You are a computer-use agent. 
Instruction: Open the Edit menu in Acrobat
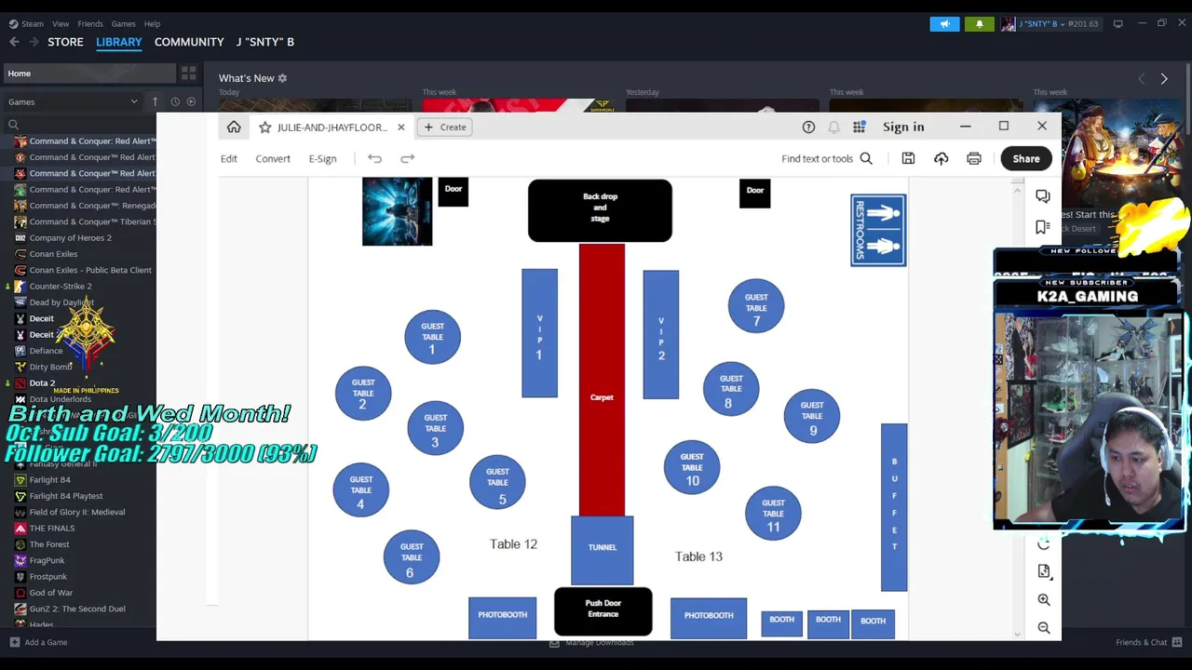pyautogui.click(x=228, y=158)
